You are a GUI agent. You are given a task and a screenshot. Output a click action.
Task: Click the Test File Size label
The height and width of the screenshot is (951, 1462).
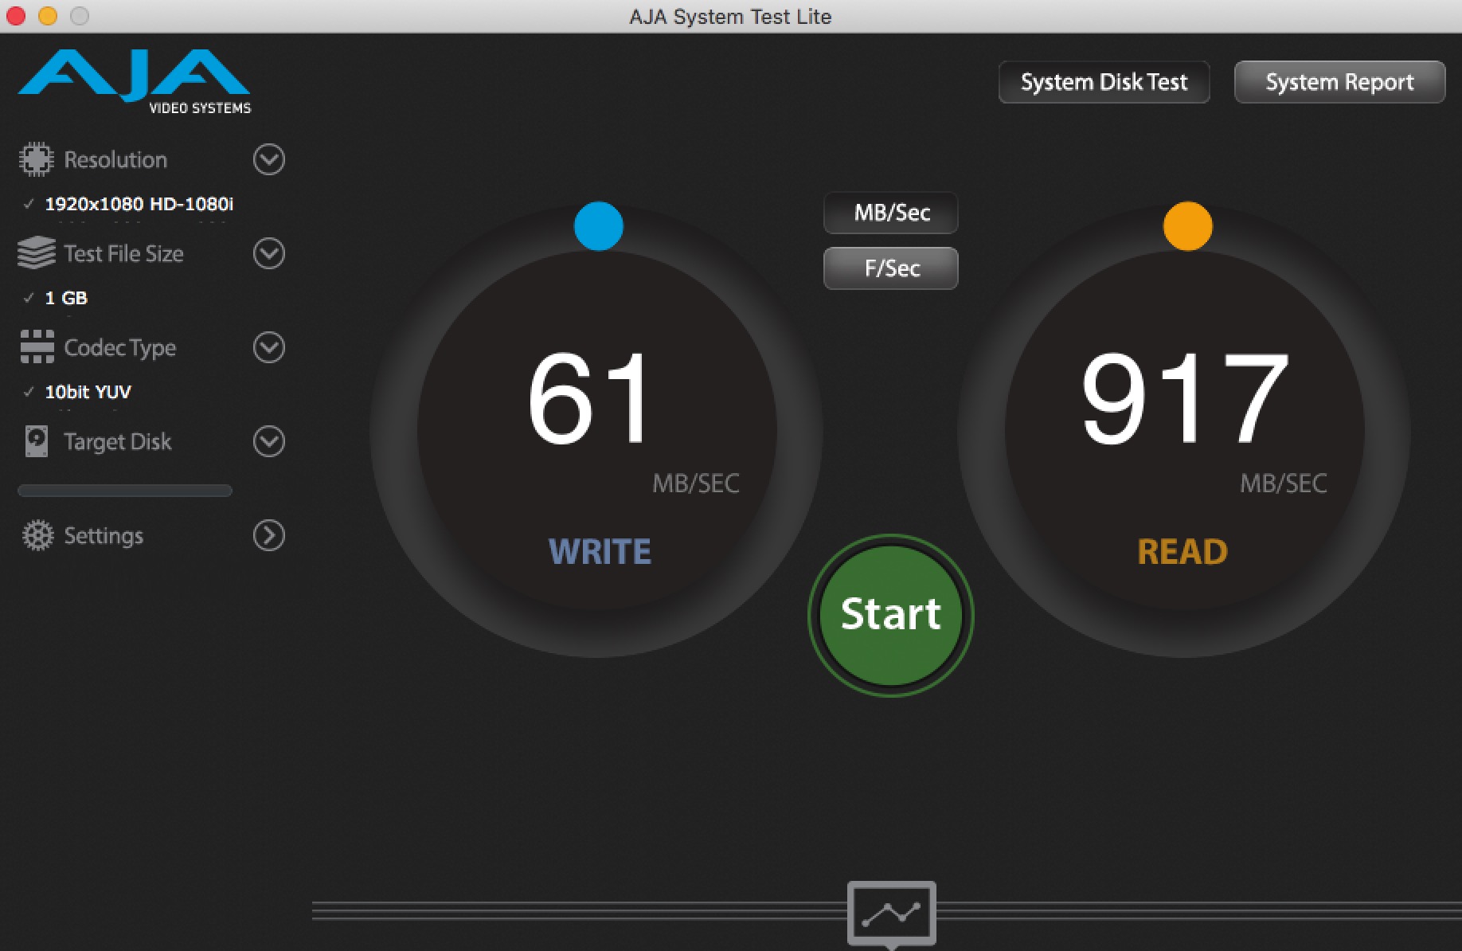pyautogui.click(x=123, y=254)
